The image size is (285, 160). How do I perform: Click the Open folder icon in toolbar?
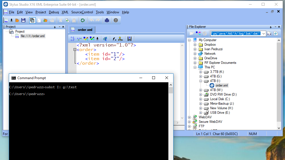coord(17,20)
